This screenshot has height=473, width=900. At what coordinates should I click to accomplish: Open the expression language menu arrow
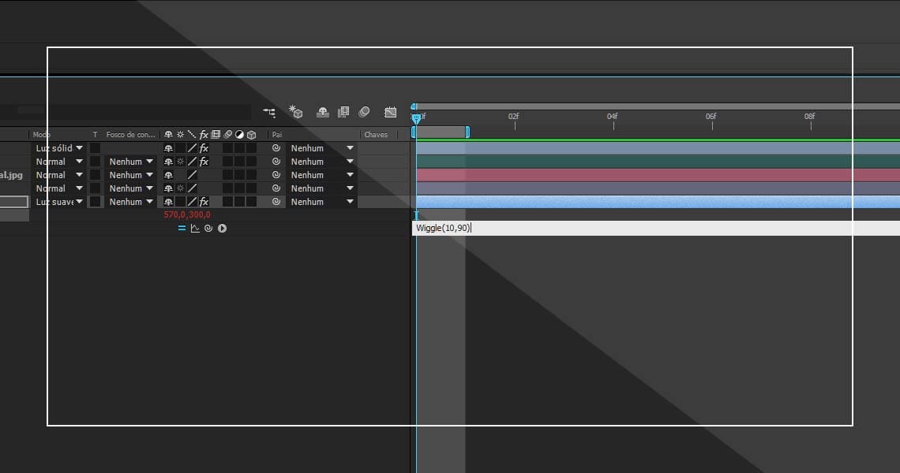click(x=222, y=229)
